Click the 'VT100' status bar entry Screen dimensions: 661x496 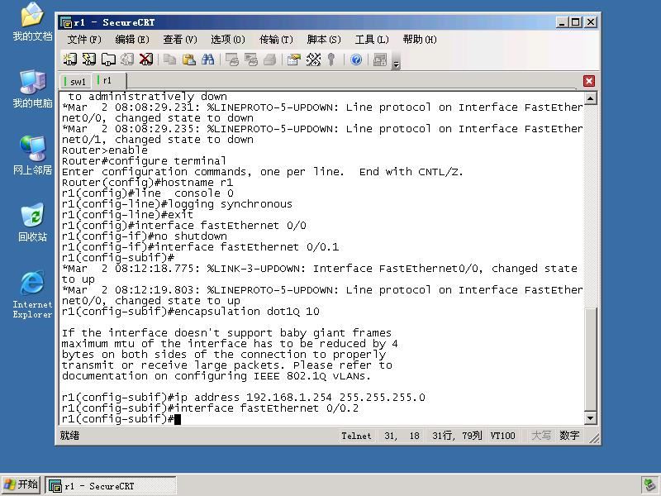pyautogui.click(x=502, y=436)
